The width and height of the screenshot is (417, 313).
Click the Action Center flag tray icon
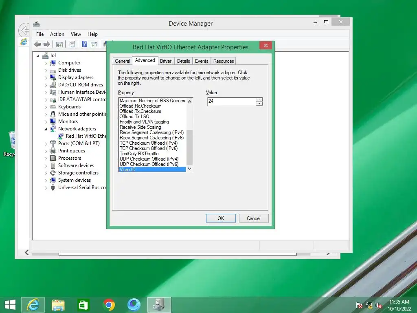359,305
